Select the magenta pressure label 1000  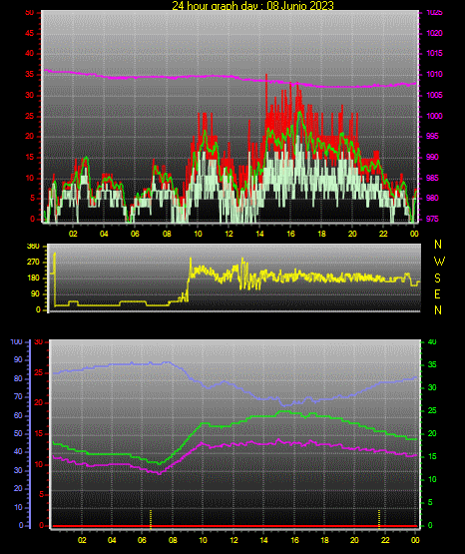434,116
